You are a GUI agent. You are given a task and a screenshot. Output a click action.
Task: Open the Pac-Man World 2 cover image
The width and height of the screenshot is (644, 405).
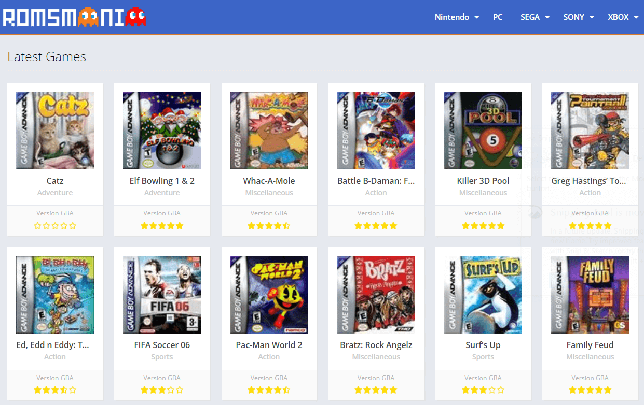pyautogui.click(x=269, y=295)
